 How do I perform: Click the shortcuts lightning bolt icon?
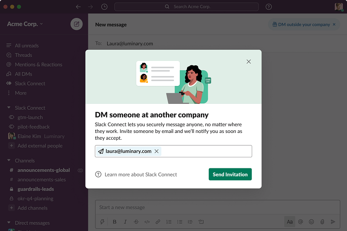pyautogui.click(x=103, y=222)
